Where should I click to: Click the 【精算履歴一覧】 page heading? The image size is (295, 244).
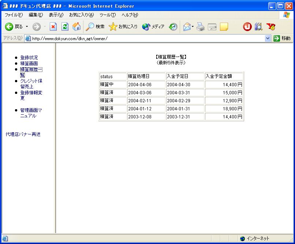(x=171, y=57)
